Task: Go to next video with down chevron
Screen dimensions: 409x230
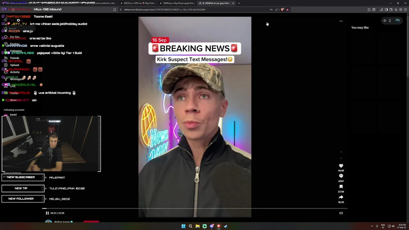Action: (341, 158)
